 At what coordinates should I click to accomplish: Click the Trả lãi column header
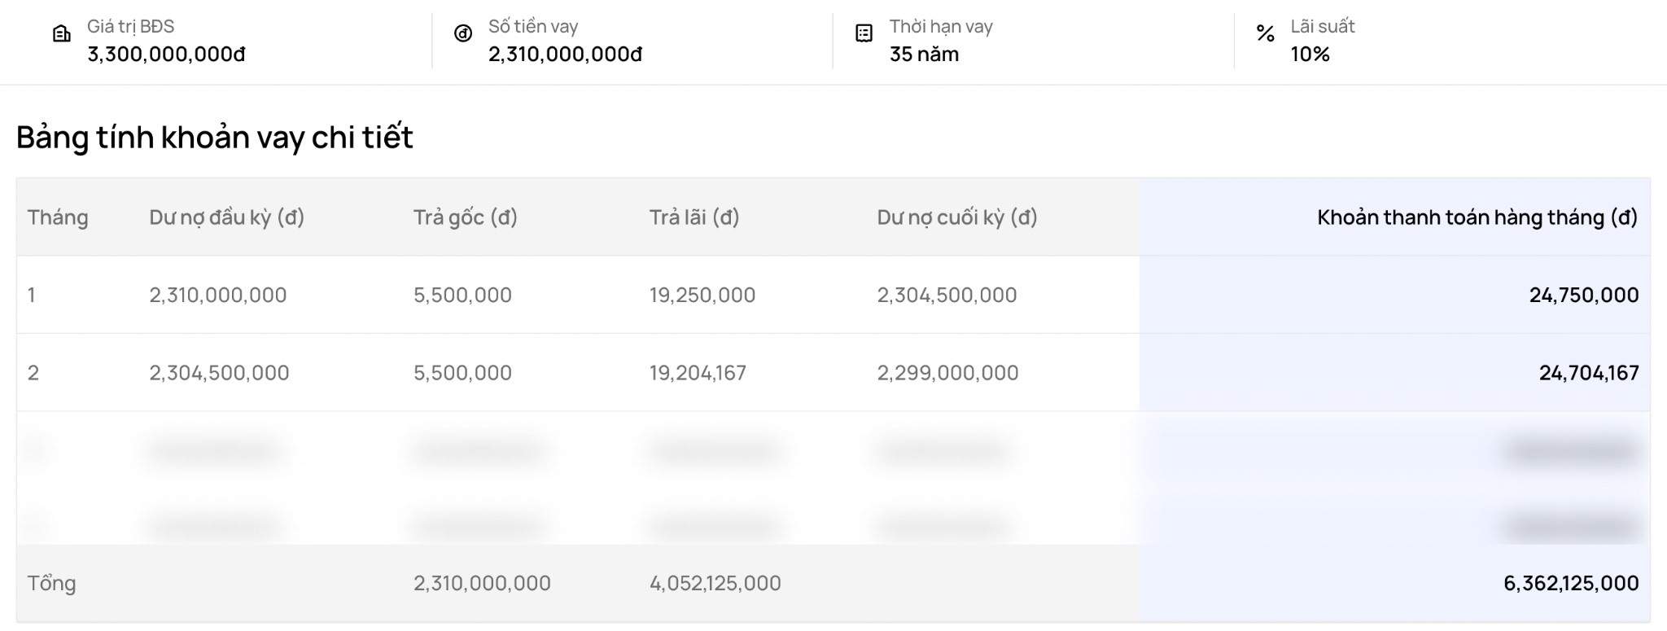click(x=694, y=217)
